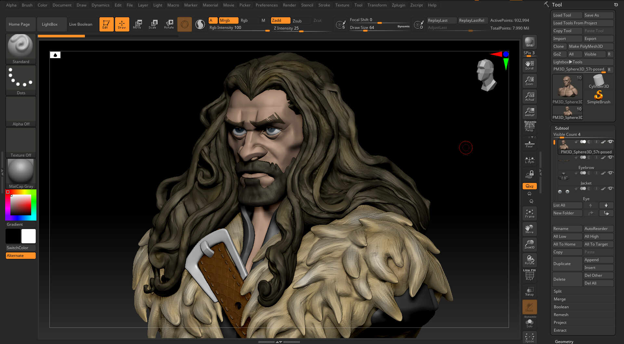Select the Cylinder3D tool thumbnail
624x344 pixels.
[599, 81]
